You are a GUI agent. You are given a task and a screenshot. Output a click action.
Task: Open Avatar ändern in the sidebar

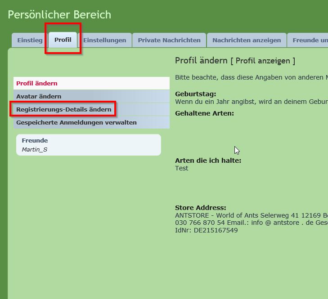click(x=39, y=96)
